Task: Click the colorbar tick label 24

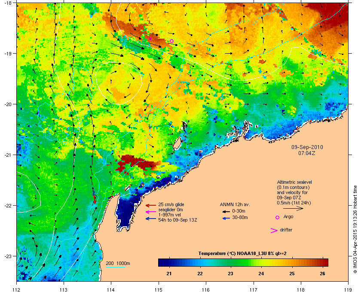Action: pyautogui.click(x=261, y=274)
